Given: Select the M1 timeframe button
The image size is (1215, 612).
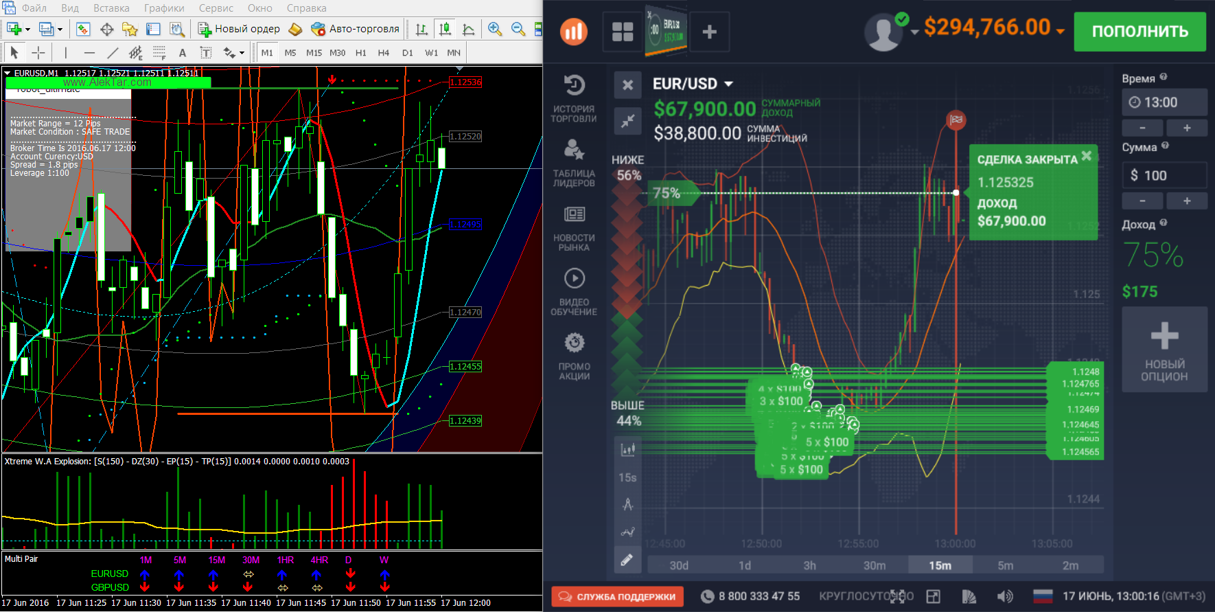Looking at the screenshot, I should [267, 52].
